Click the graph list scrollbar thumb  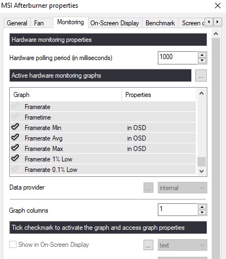201,161
